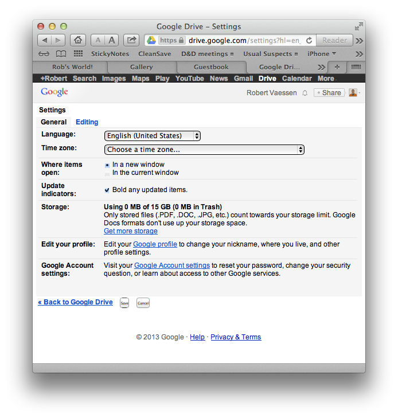This screenshot has width=398, height=418.
Task: Click Drive in Google bar
Action: (267, 79)
